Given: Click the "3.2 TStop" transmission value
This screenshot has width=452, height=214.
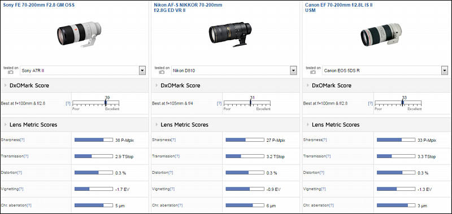Looking at the screenshot, I should point(275,156).
